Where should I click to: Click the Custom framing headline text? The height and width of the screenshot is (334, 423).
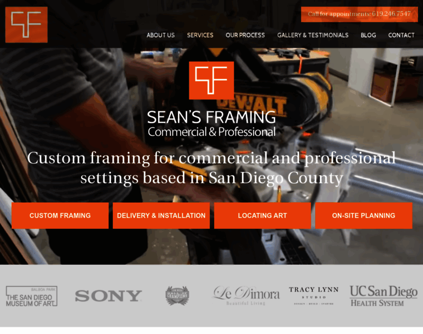tap(211, 168)
